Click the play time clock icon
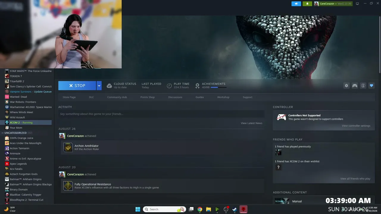The width and height of the screenshot is (381, 214). coord(169,86)
